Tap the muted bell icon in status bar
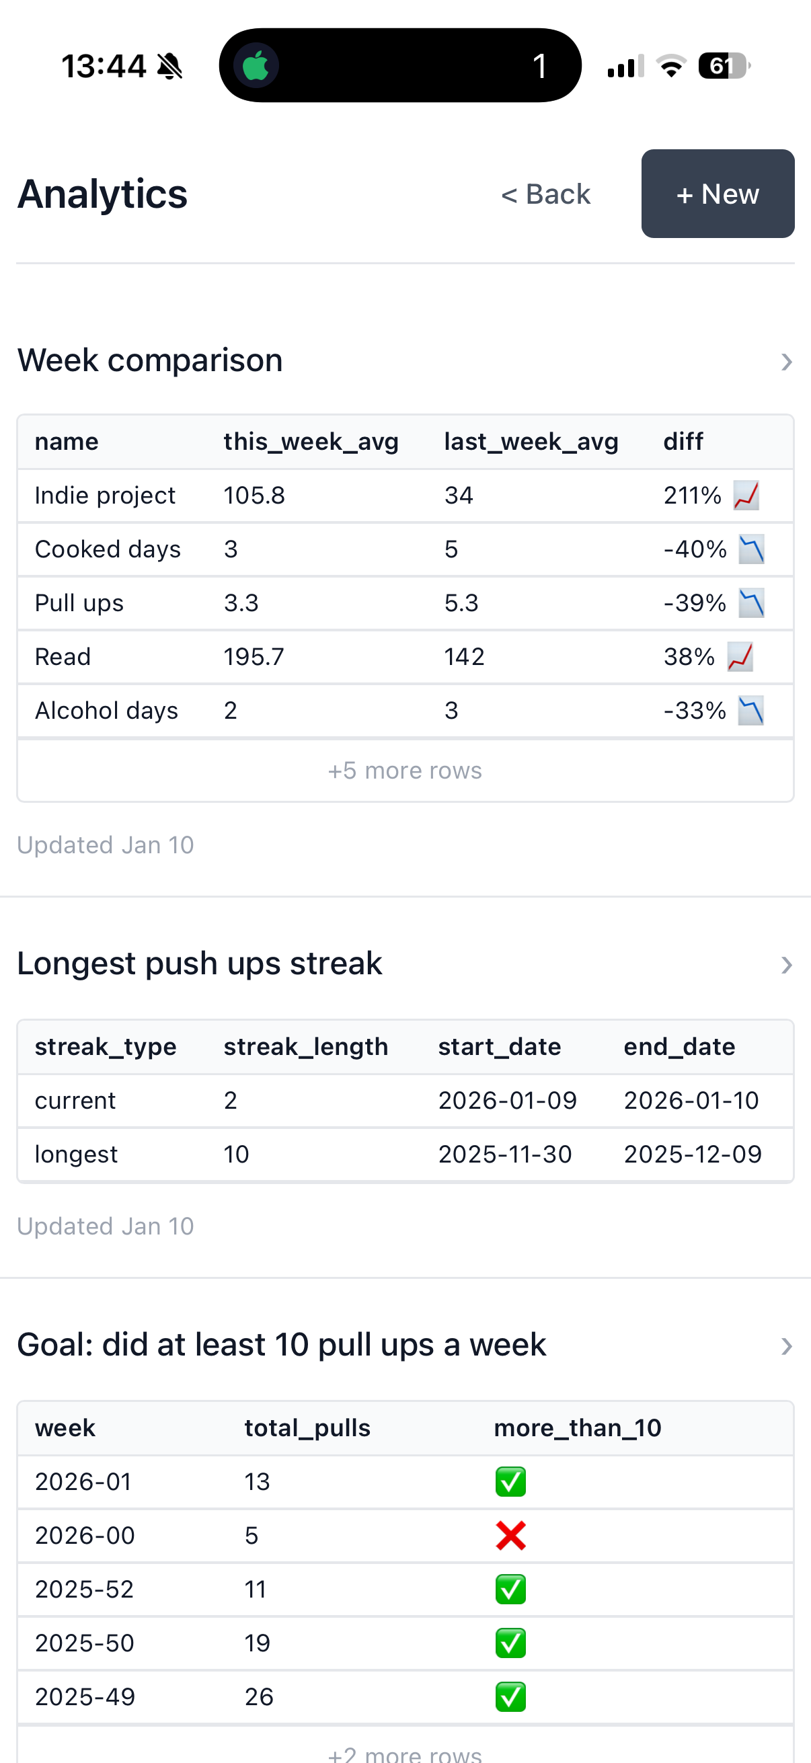 [169, 67]
